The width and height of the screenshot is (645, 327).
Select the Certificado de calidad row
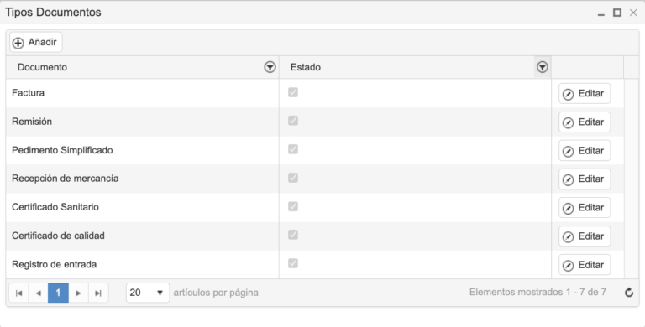pyautogui.click(x=315, y=236)
